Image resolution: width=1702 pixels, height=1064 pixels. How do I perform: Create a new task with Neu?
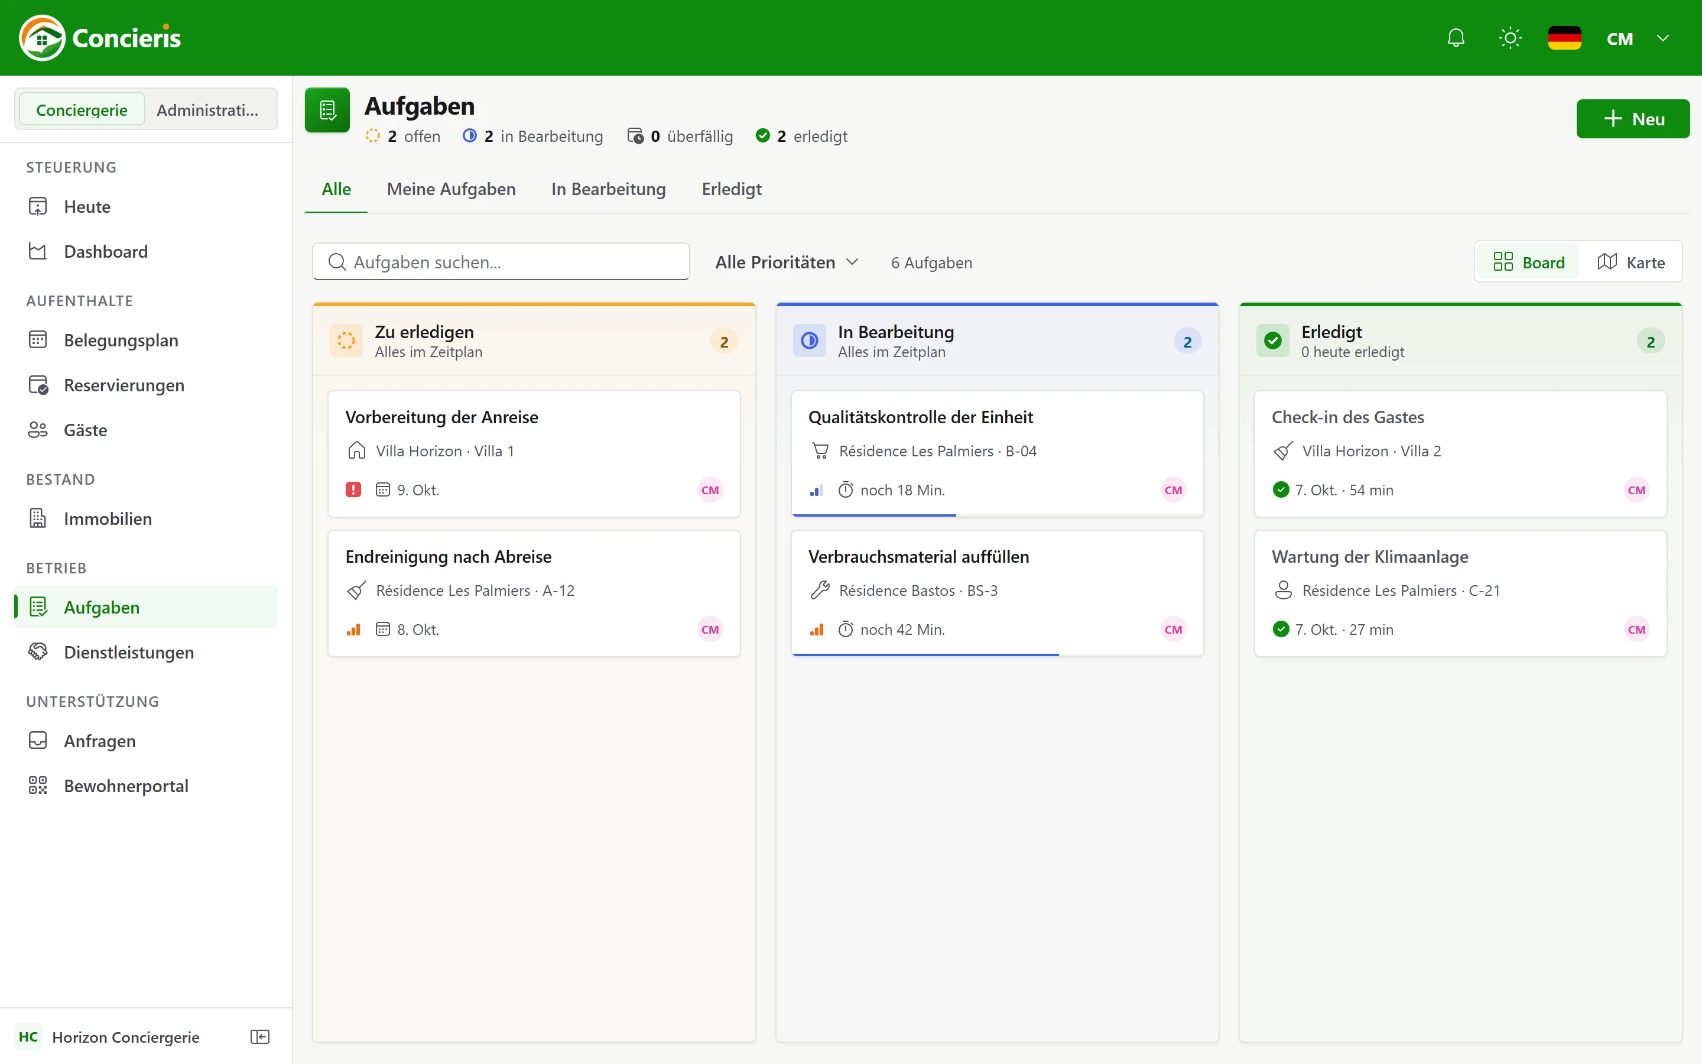click(x=1632, y=119)
